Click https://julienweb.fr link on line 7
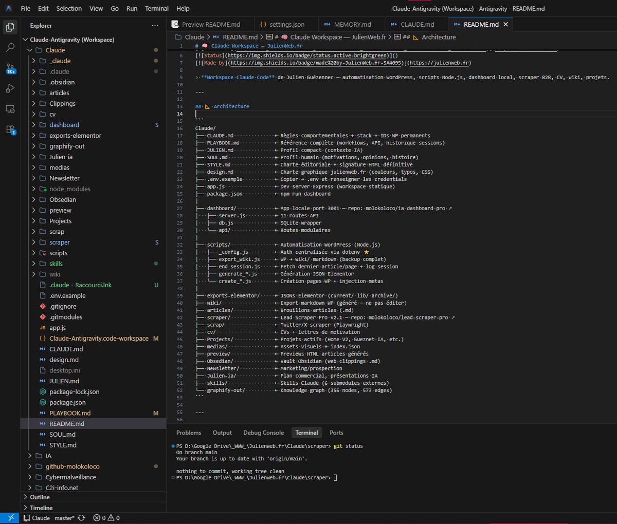The height and width of the screenshot is (524, 617). tap(439, 63)
